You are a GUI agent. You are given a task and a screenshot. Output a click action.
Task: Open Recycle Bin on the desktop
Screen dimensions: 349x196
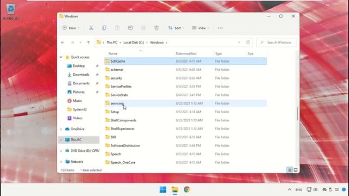pos(10,11)
